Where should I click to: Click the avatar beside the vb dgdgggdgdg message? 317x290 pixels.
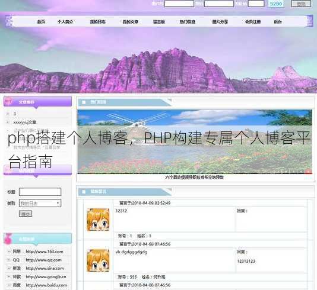pos(98,260)
